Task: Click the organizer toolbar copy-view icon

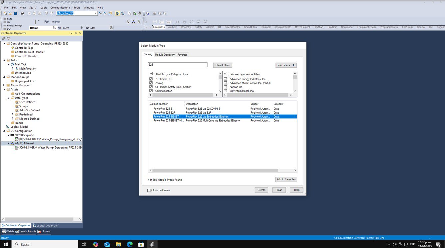Action: [x=3, y=39]
